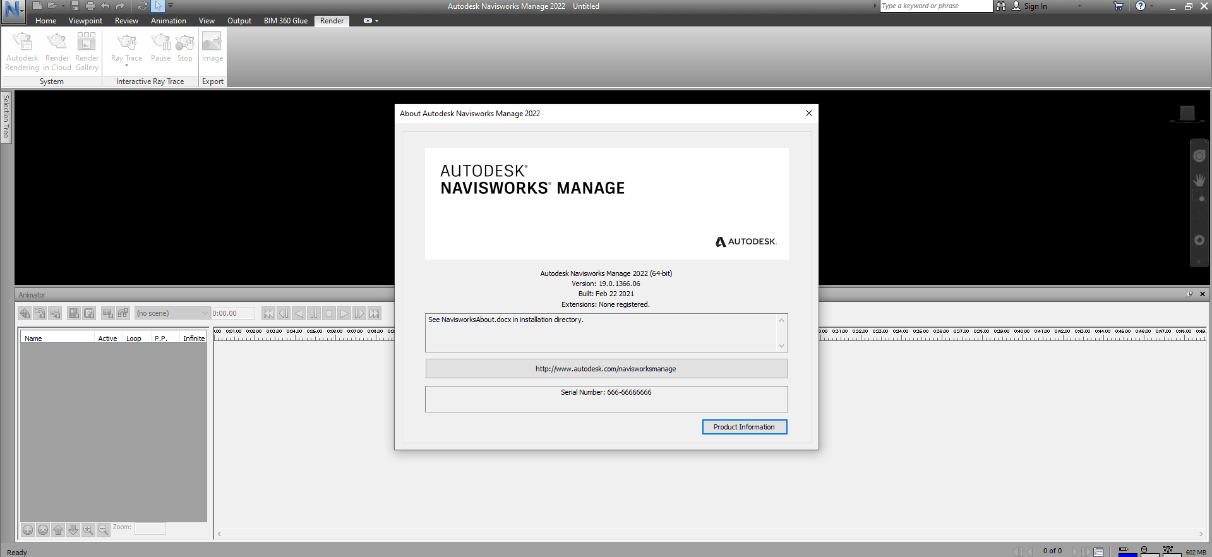The image size is (1212, 557).
Task: Open the Animation ribbon tab
Action: click(x=169, y=21)
